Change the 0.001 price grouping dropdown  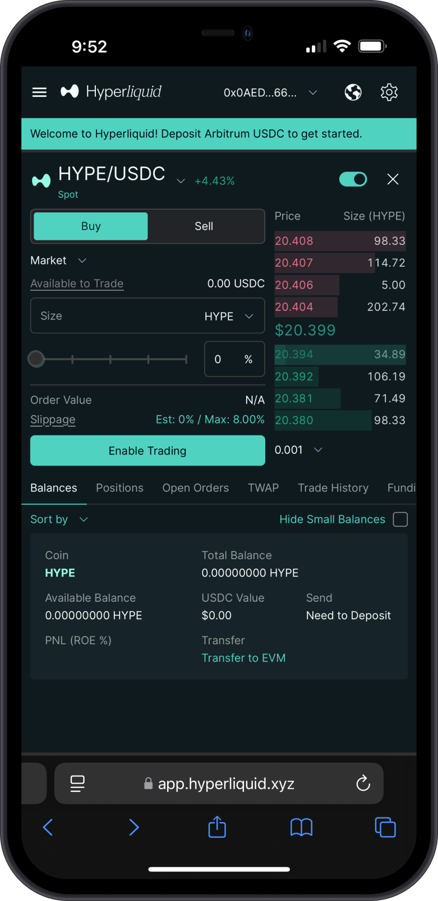298,450
